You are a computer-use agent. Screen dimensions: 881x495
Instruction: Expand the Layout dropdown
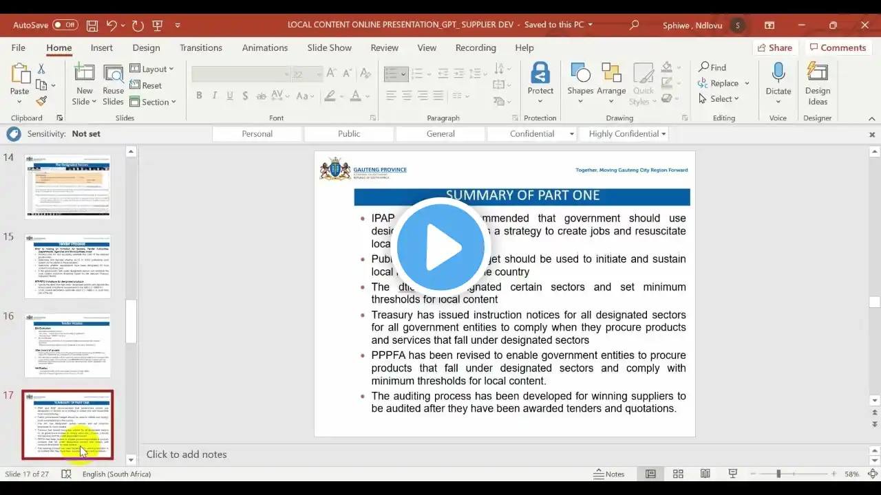coord(151,69)
